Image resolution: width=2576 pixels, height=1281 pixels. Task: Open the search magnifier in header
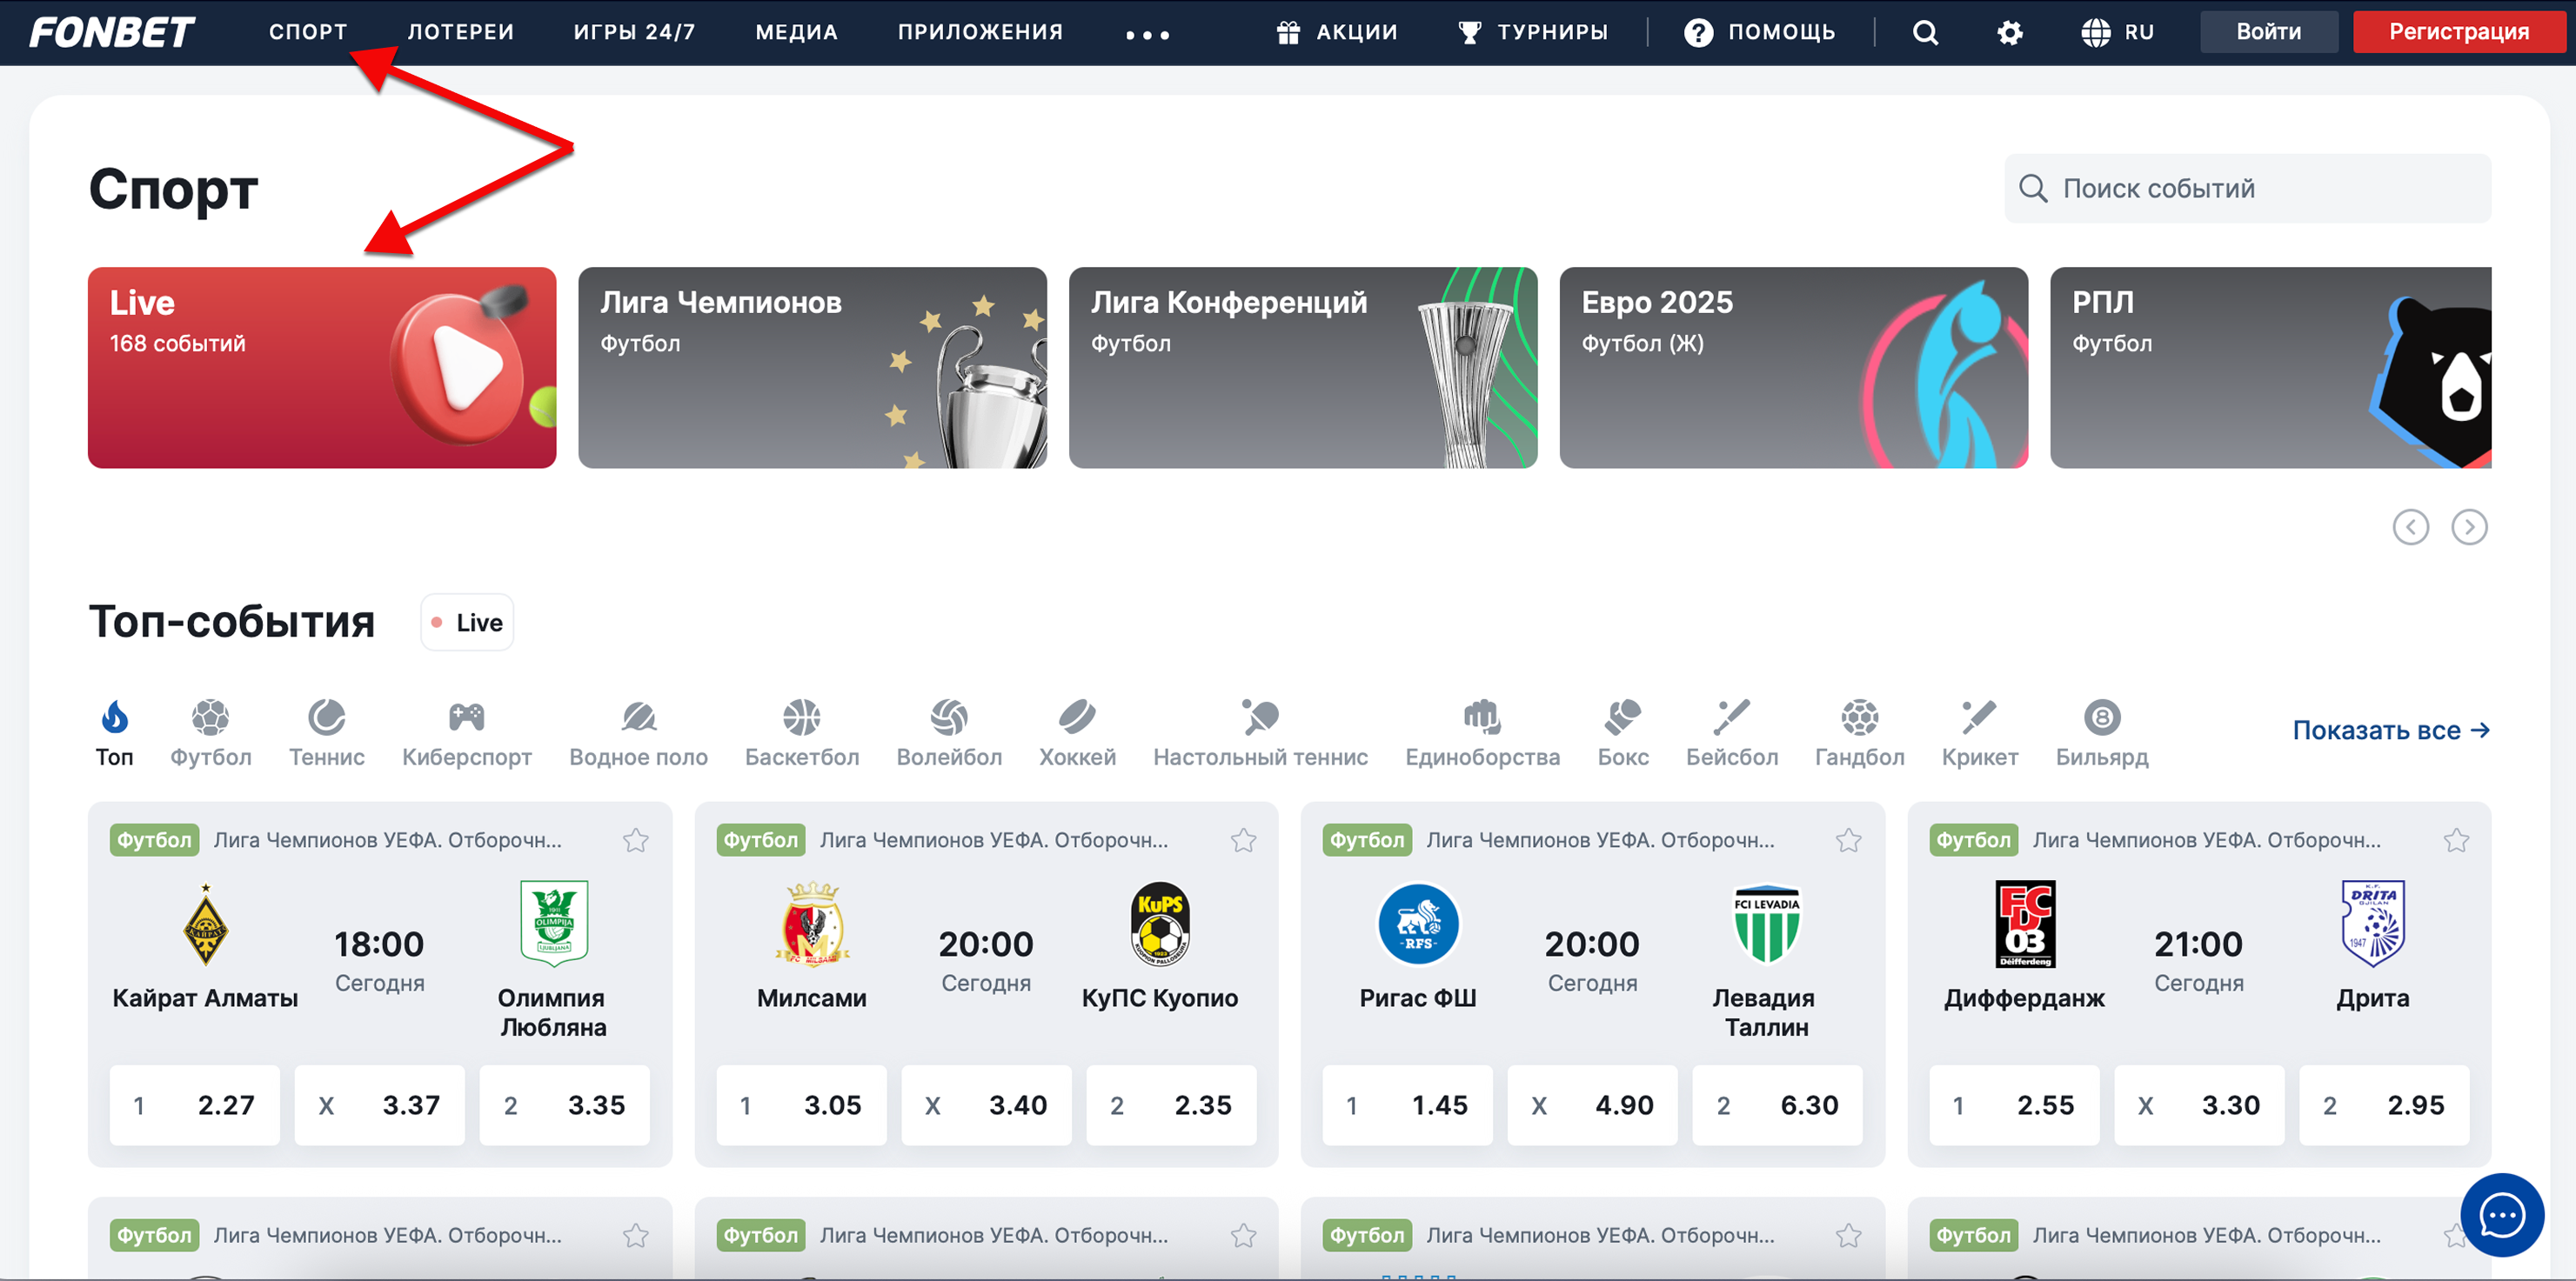(x=1925, y=32)
